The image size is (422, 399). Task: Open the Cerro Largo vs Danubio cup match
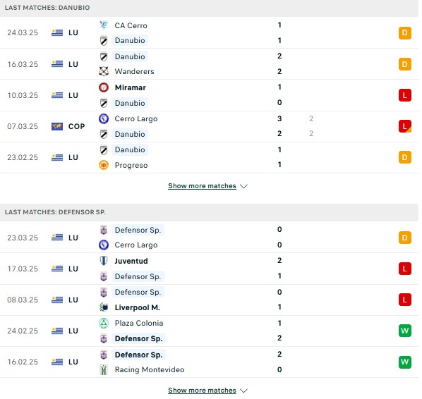[x=209, y=126]
